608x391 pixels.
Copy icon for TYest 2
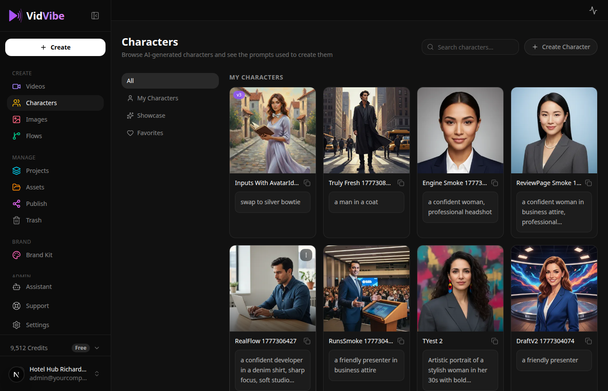click(495, 341)
